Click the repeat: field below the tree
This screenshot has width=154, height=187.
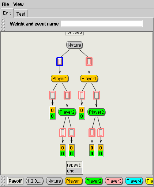coord(74,165)
